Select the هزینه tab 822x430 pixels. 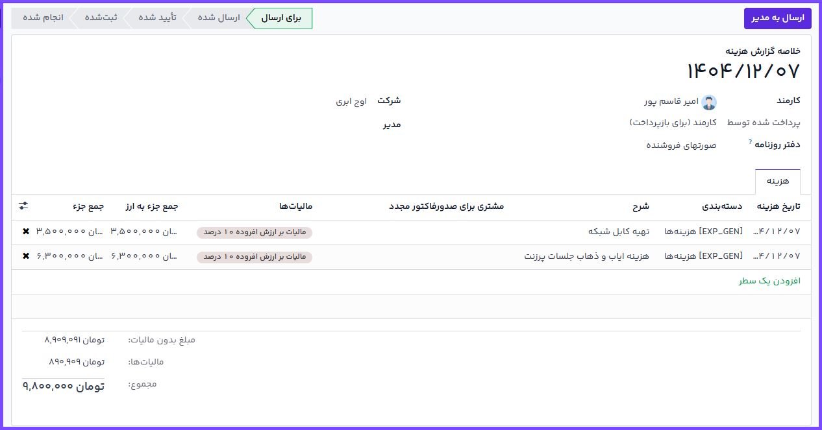[777, 182]
